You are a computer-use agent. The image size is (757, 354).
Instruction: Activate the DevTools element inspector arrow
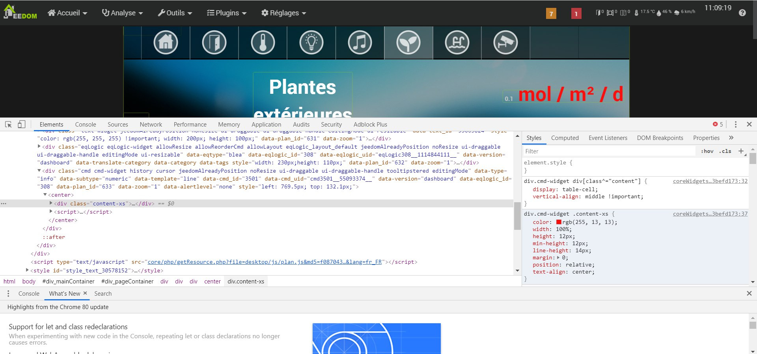pos(8,124)
